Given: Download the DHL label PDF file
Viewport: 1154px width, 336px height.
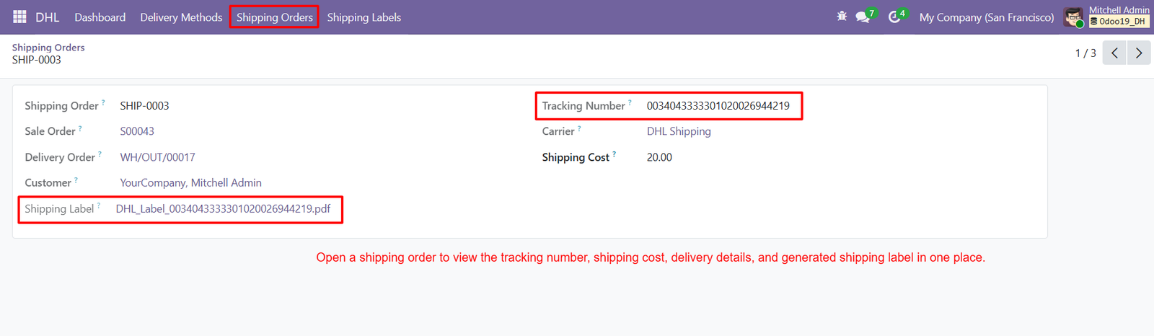Looking at the screenshot, I should pyautogui.click(x=223, y=209).
